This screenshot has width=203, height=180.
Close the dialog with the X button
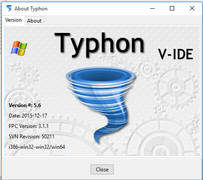(192, 8)
